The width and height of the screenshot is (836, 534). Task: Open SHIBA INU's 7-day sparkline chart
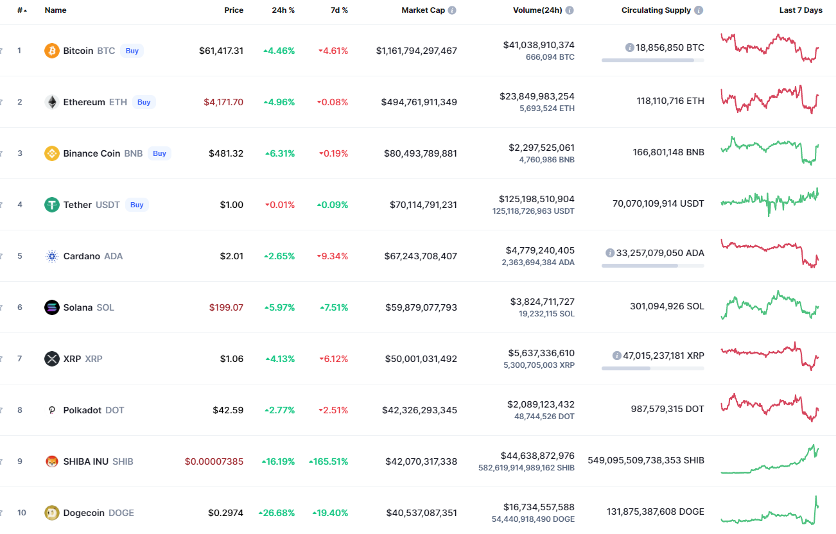[x=769, y=459]
